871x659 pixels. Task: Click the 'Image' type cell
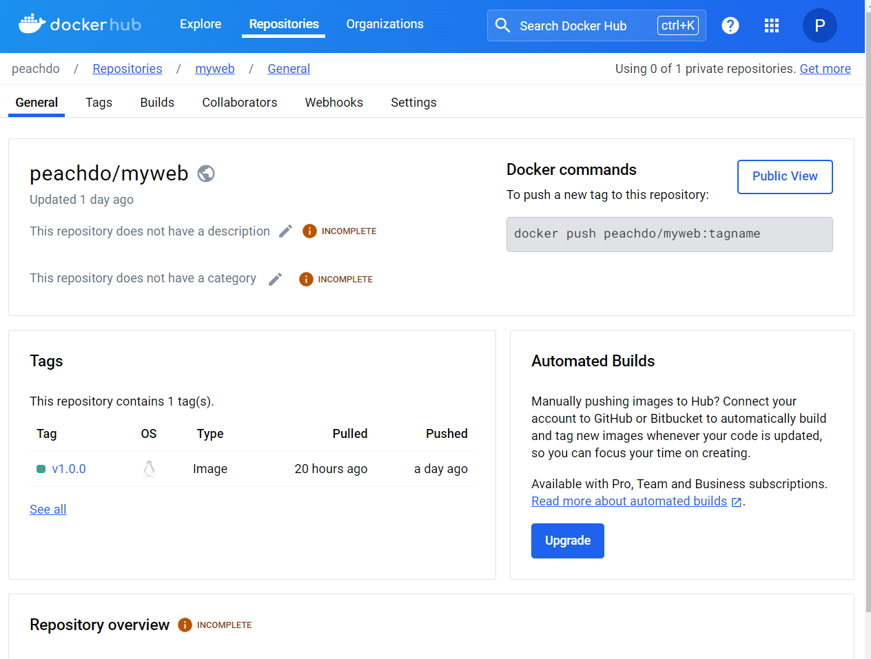click(x=210, y=469)
